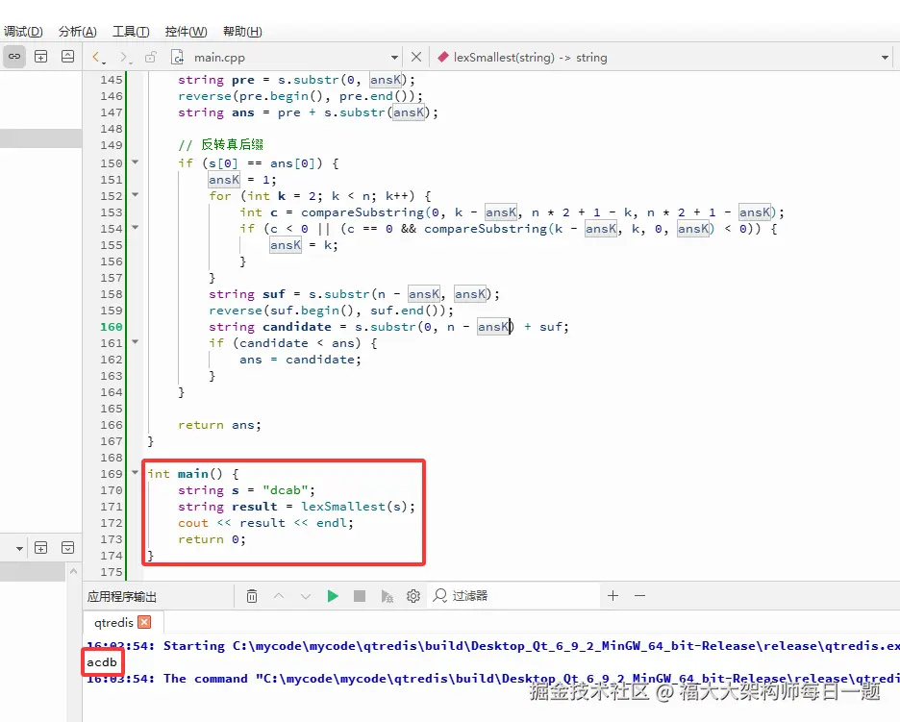
Task: Stop the running application
Action: 360,596
